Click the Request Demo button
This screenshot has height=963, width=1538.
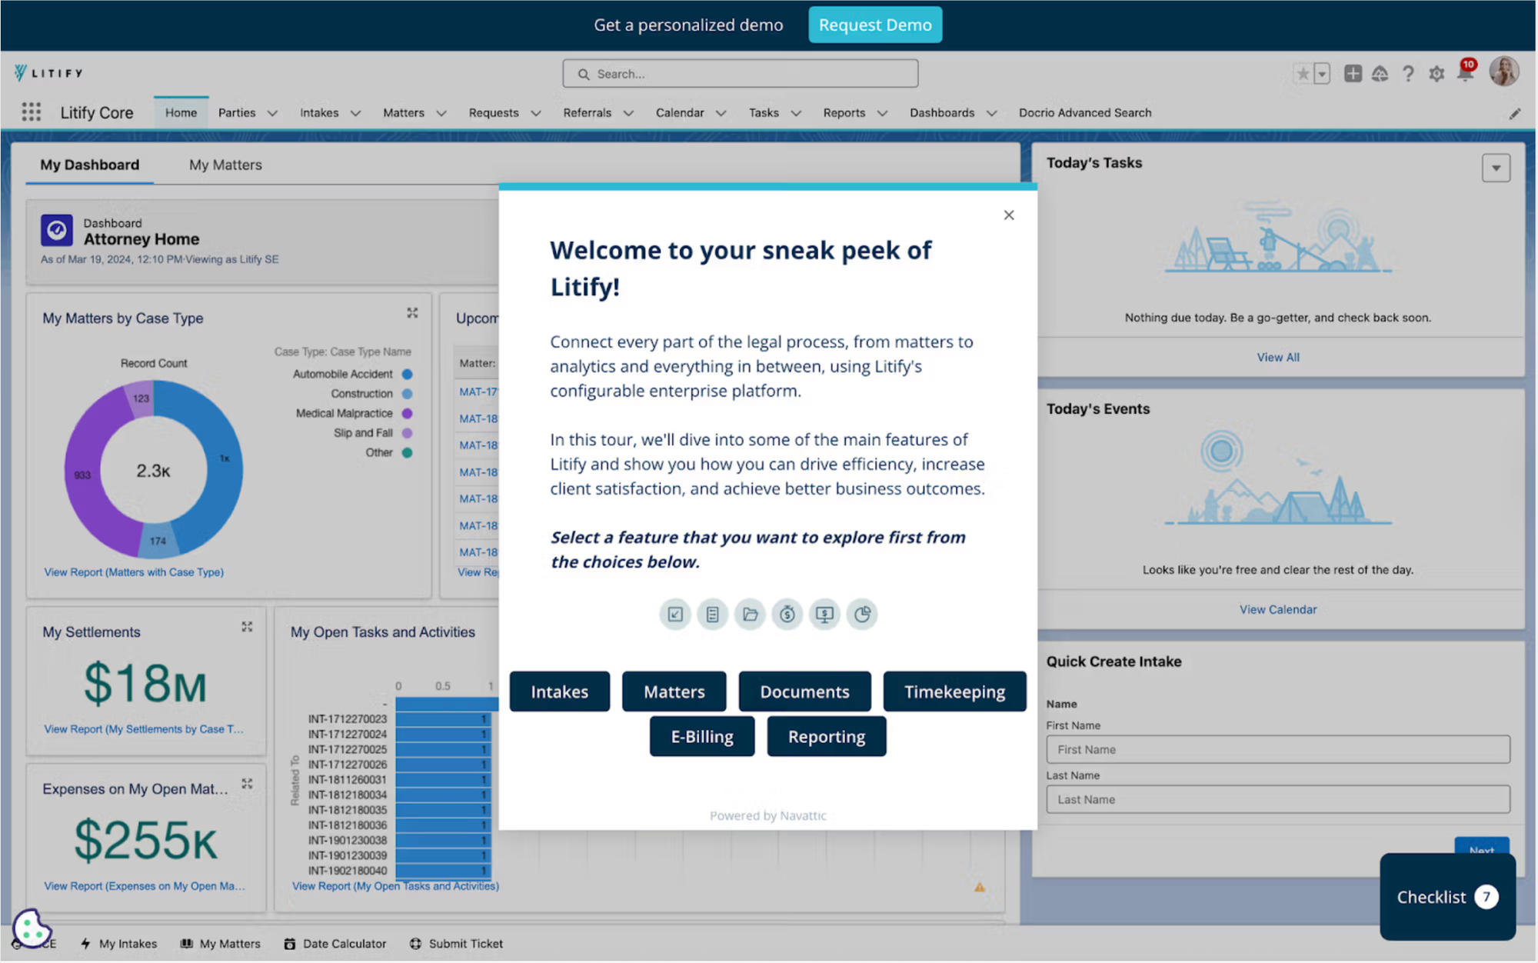[874, 25]
